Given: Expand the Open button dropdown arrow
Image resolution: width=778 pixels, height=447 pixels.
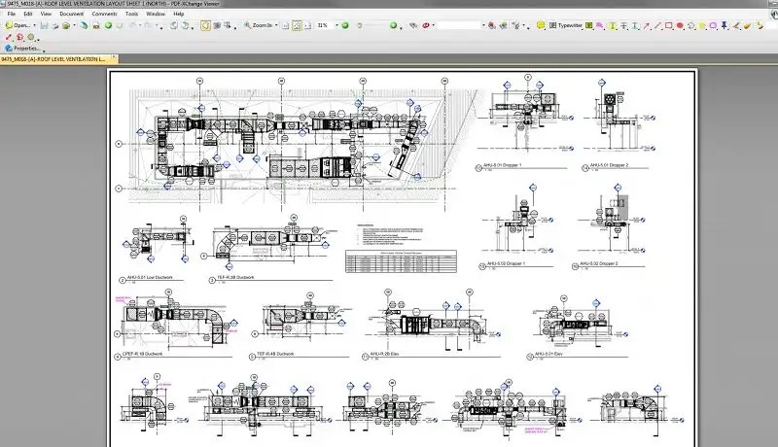Looking at the screenshot, I should click(x=34, y=25).
